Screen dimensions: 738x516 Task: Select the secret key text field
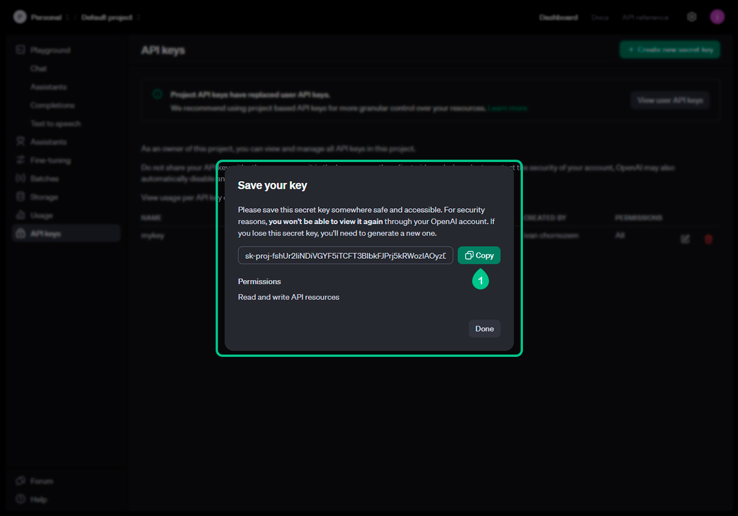(x=345, y=255)
